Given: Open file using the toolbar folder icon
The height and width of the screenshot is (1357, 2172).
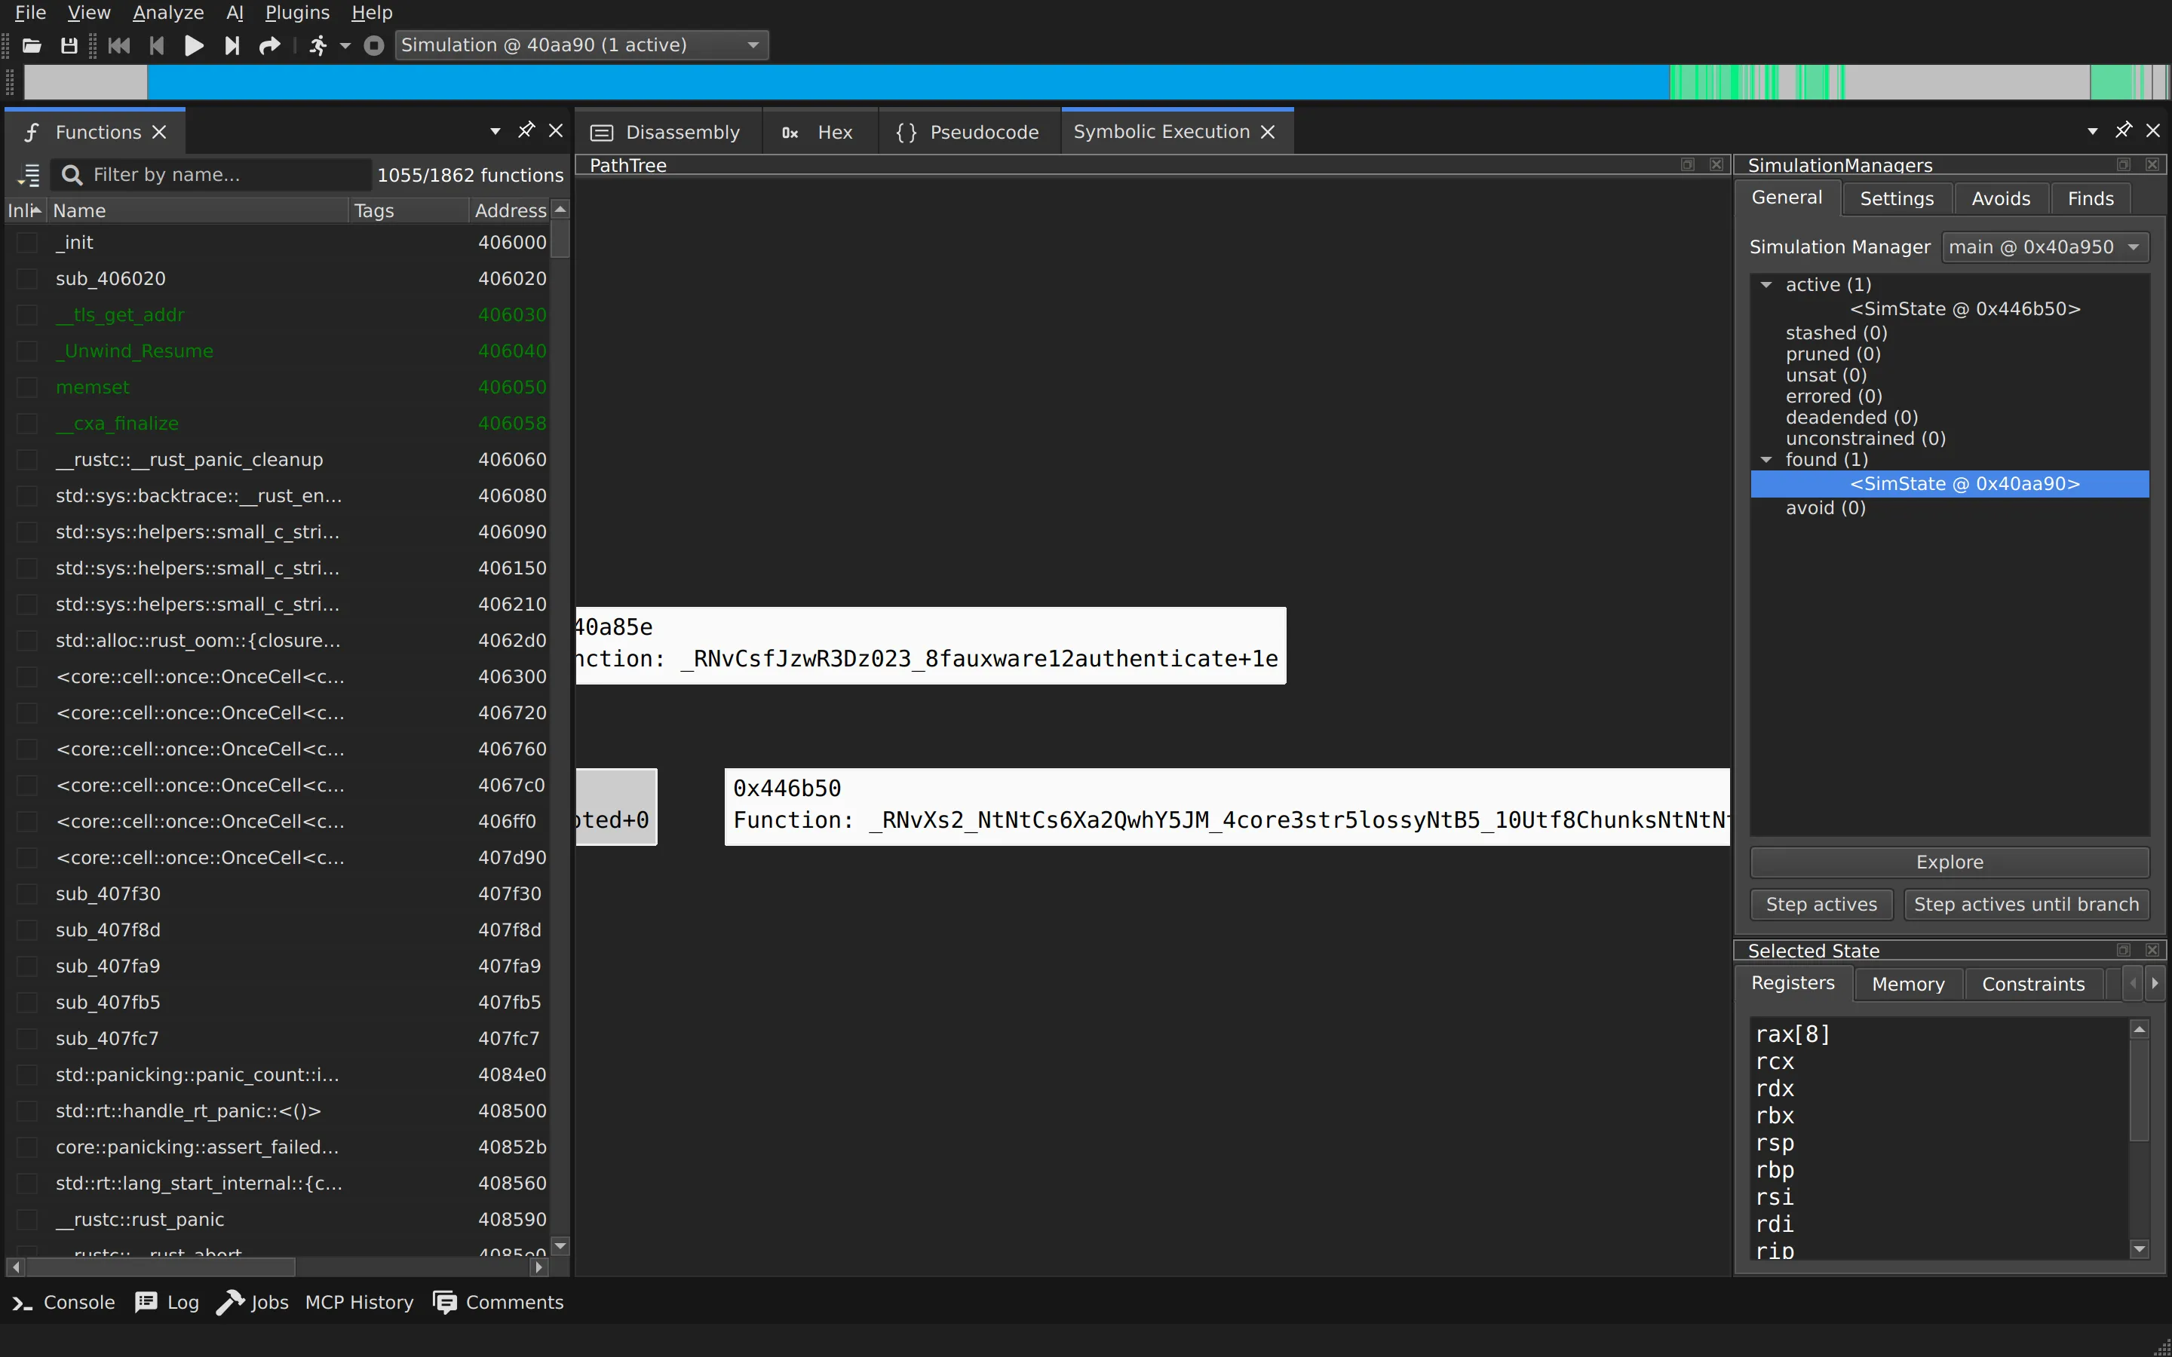Looking at the screenshot, I should click(32, 46).
